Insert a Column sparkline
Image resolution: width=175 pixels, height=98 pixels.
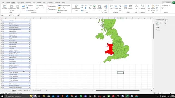(x=116, y=7)
